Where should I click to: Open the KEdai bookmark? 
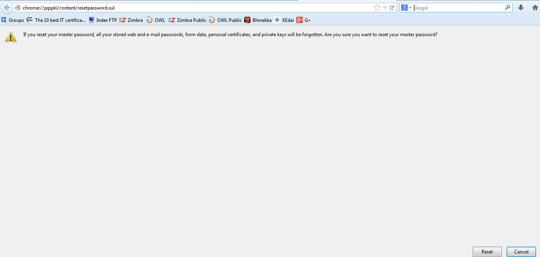pos(284,20)
